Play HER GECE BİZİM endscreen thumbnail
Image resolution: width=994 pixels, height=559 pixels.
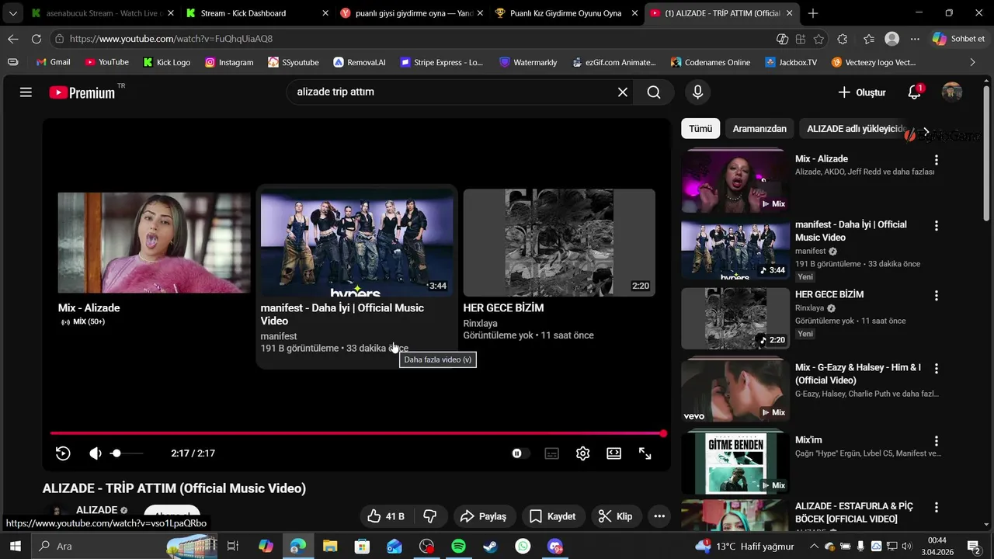coord(559,243)
